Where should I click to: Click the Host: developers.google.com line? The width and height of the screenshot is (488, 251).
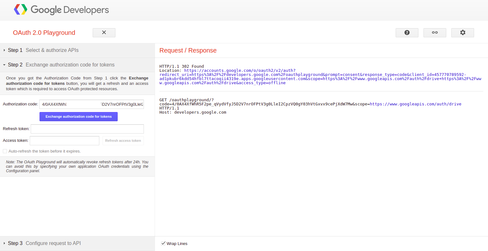click(193, 112)
